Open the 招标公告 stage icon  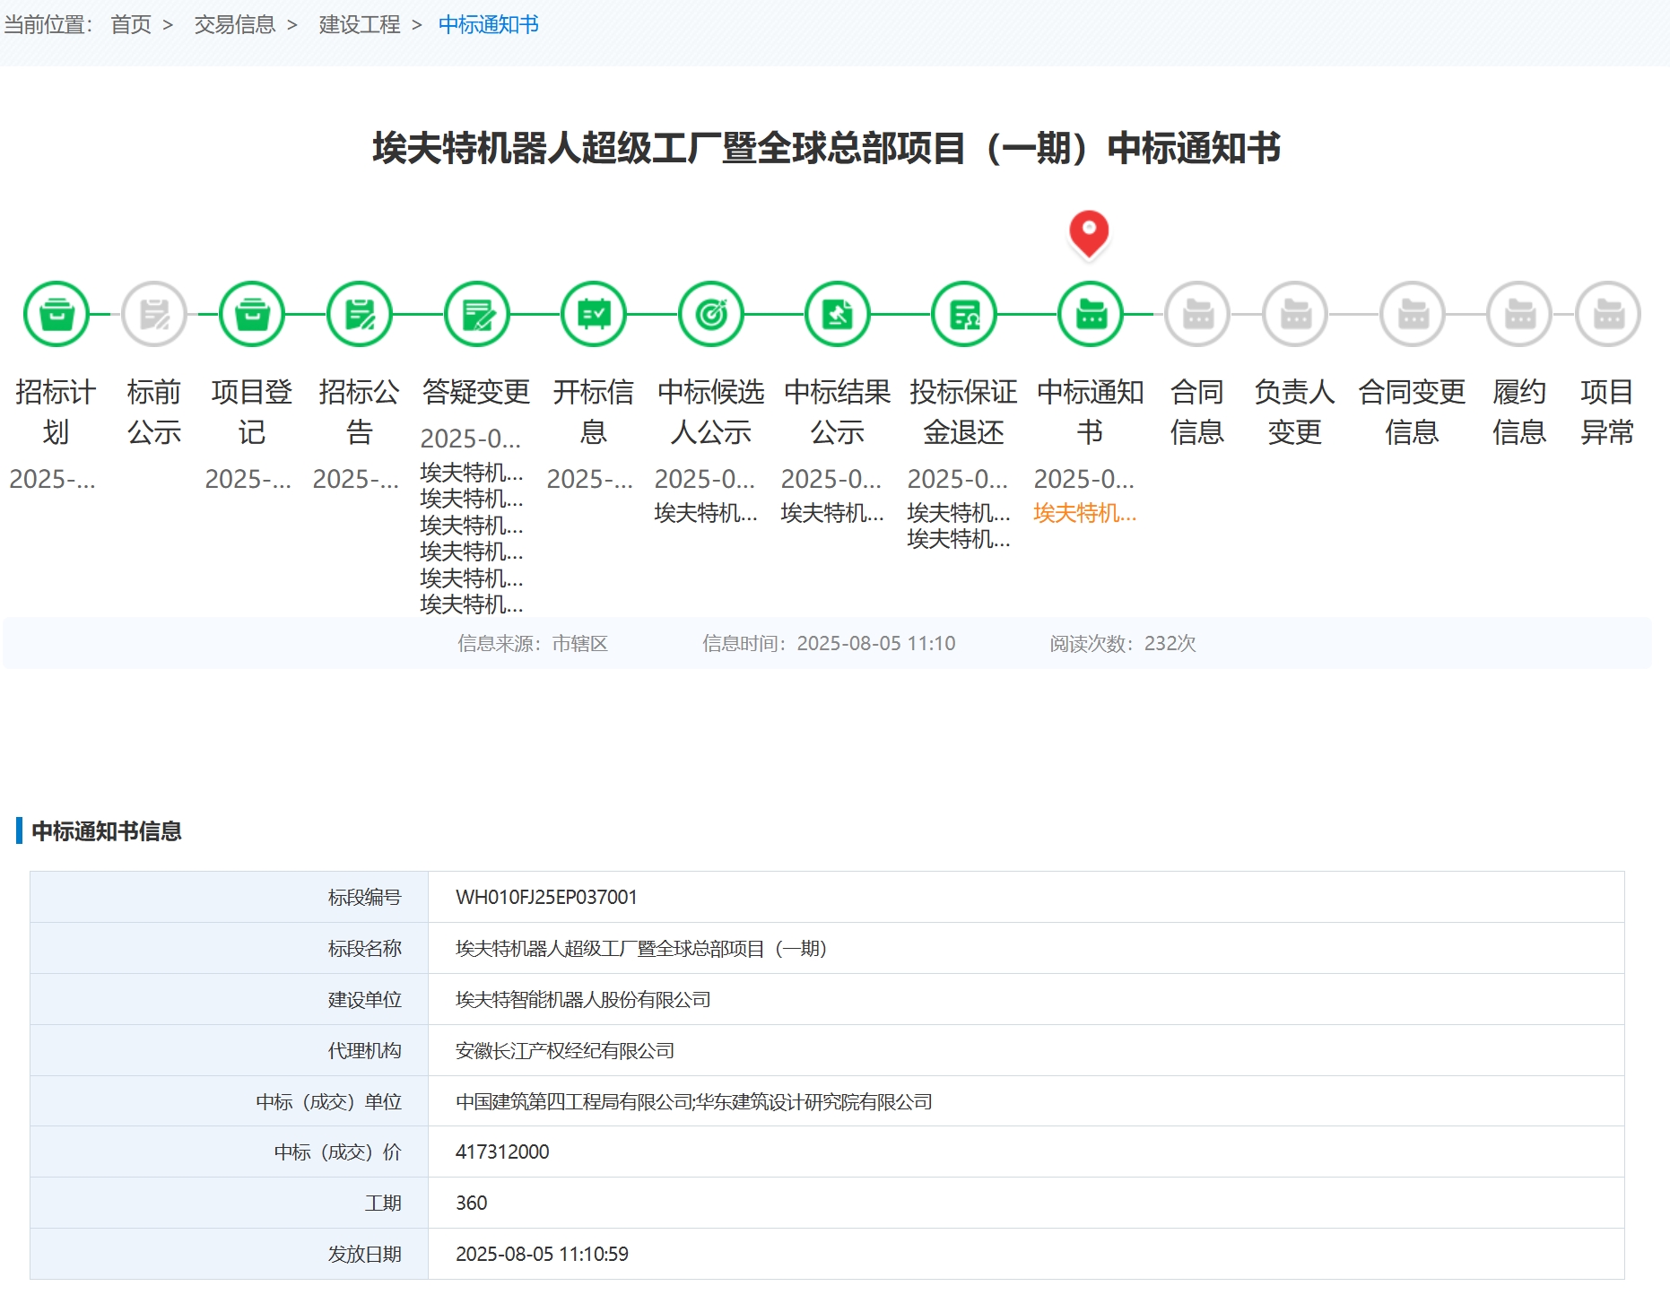pyautogui.click(x=360, y=315)
